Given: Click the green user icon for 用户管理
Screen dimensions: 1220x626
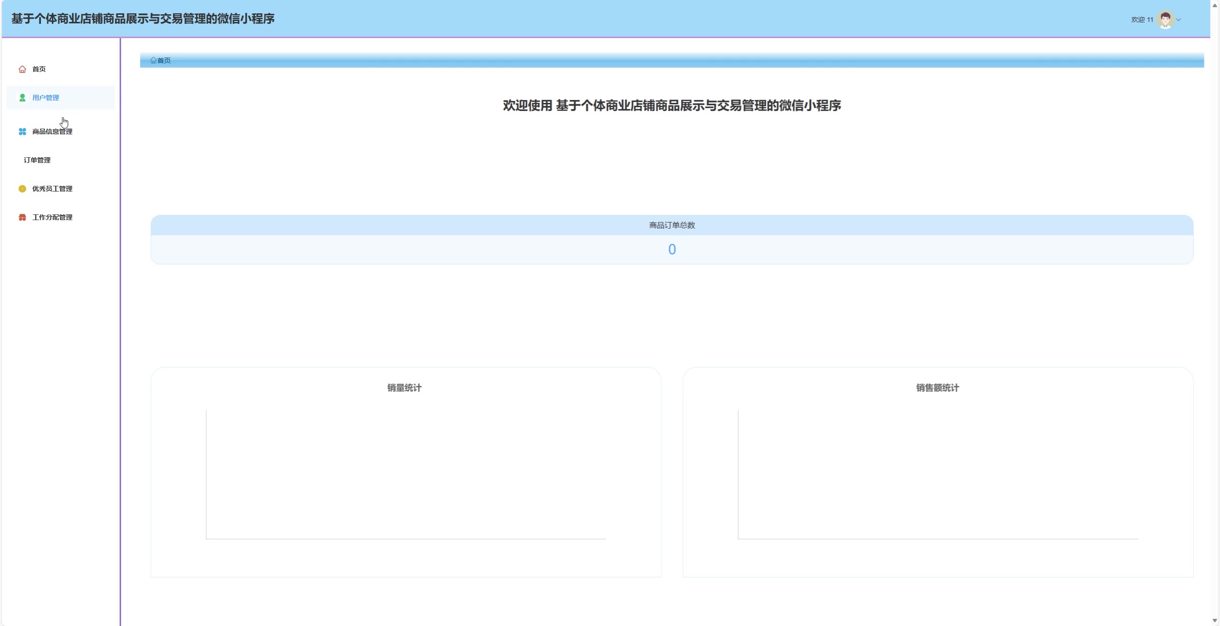Looking at the screenshot, I should click(x=22, y=98).
